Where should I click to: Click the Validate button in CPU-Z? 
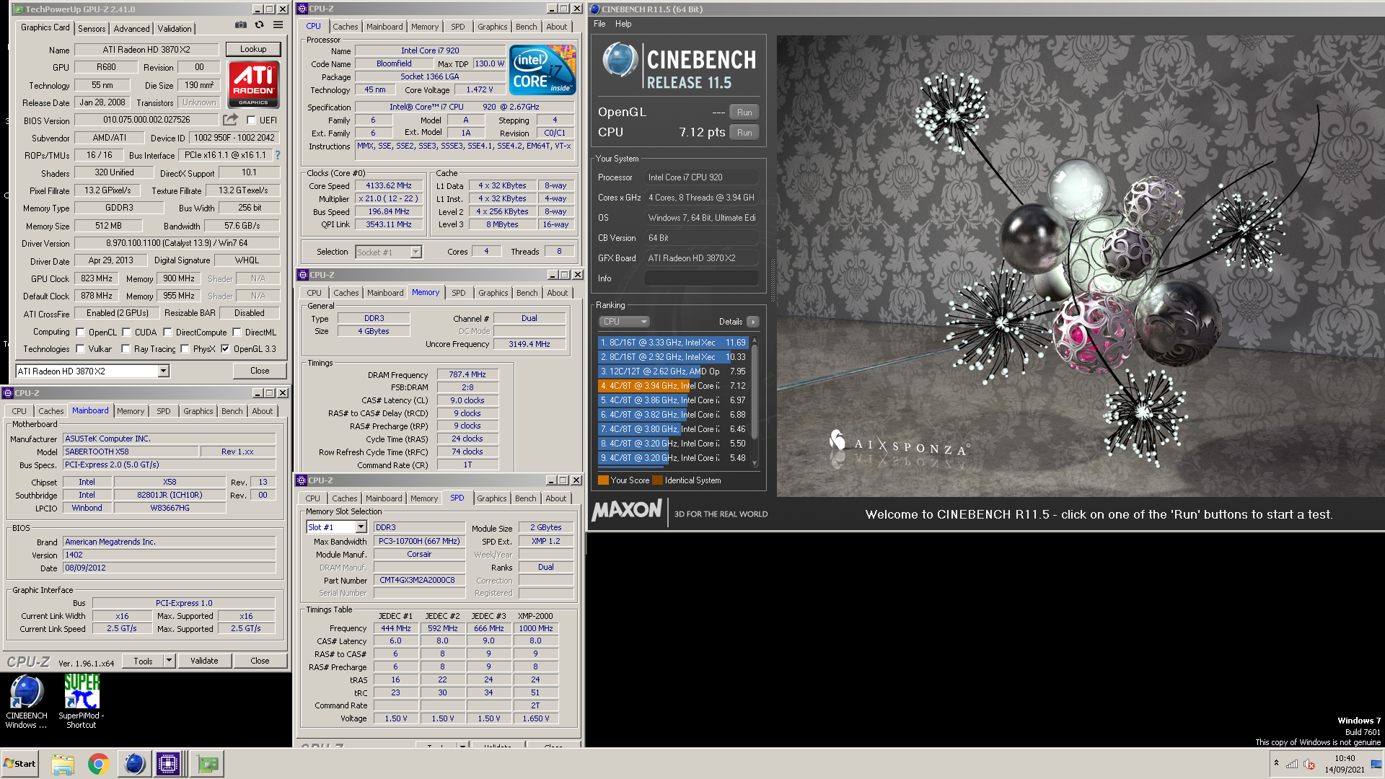click(204, 661)
